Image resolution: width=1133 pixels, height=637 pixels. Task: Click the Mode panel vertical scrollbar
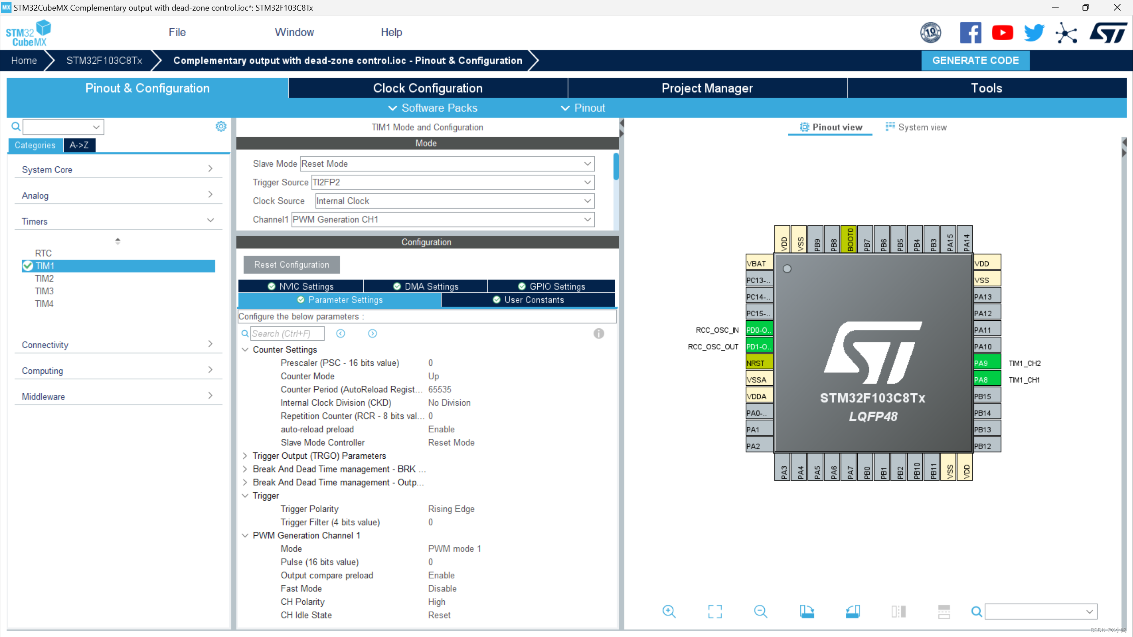616,166
